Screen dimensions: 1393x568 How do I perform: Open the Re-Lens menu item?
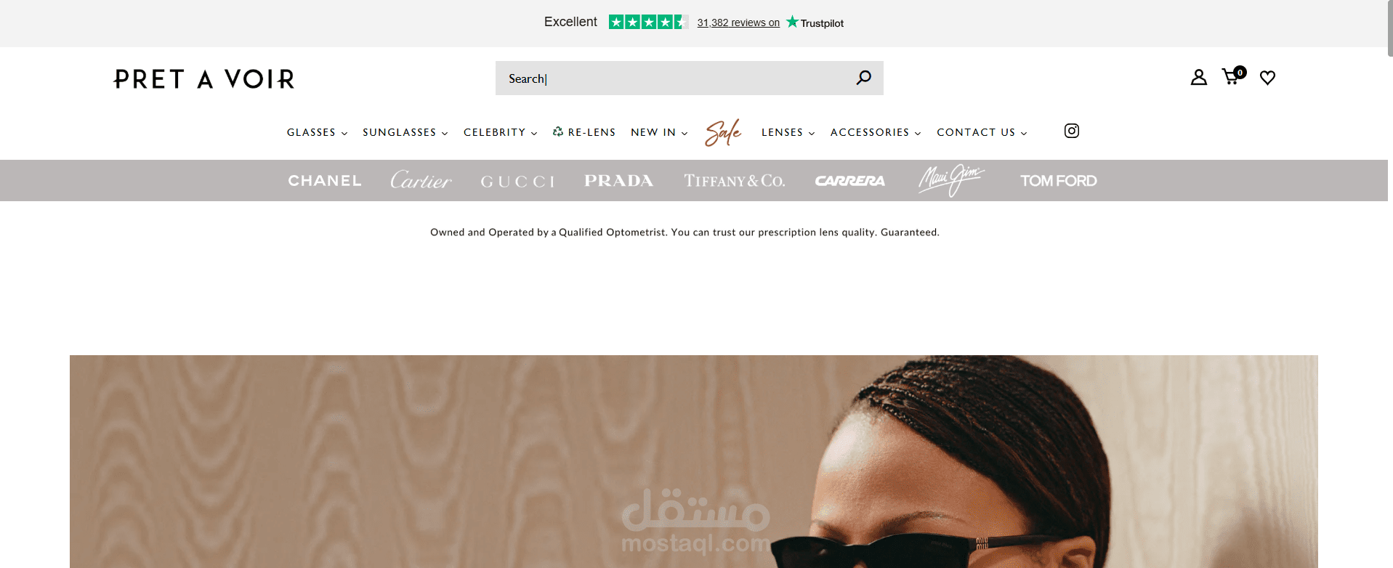click(584, 132)
